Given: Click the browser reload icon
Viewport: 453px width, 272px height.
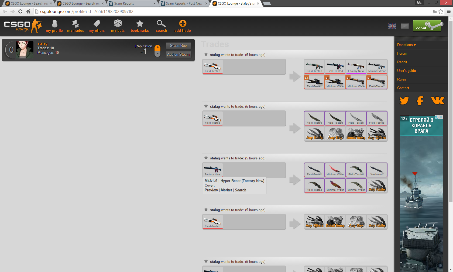Looking at the screenshot, I should [x=20, y=11].
